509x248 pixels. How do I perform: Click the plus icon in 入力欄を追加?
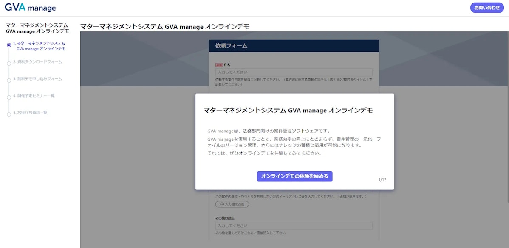pos(222,204)
